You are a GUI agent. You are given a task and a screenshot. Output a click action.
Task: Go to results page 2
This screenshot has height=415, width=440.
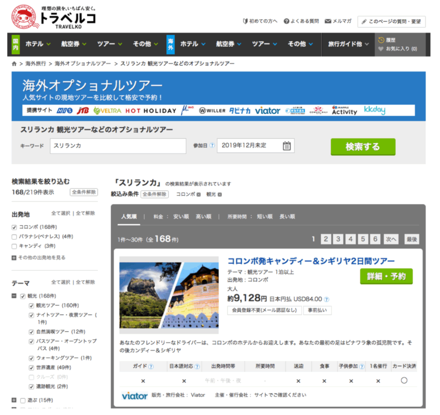[326, 239]
